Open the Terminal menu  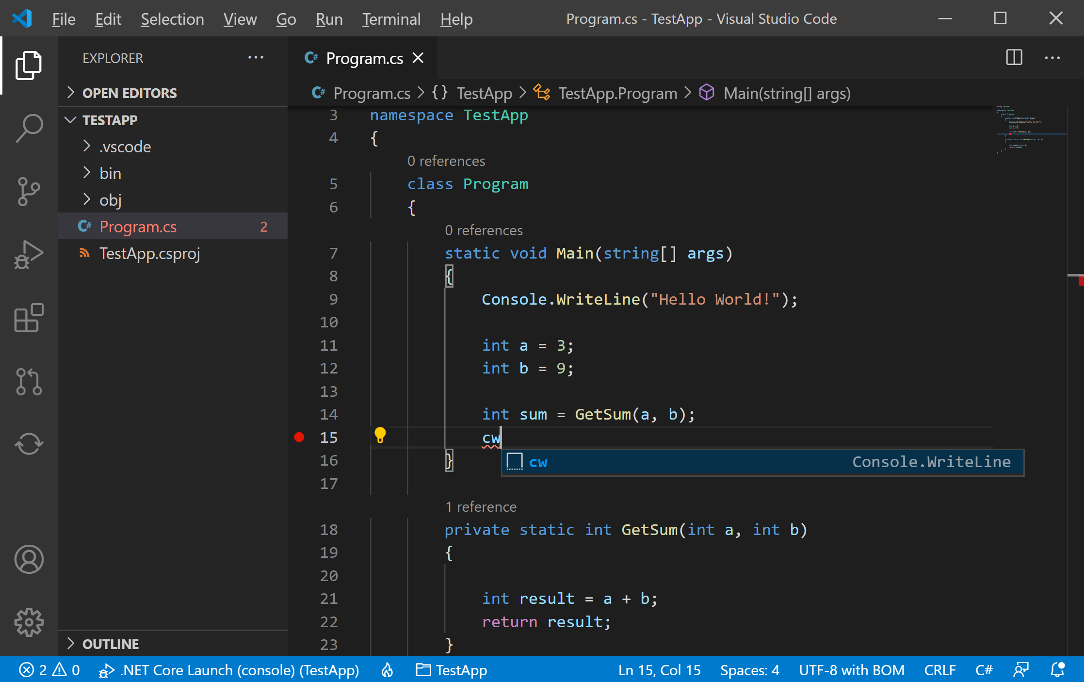coord(391,19)
